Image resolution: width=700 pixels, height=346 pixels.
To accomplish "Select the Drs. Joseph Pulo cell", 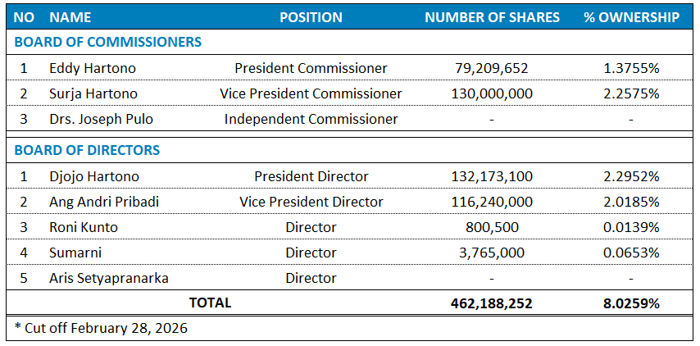I will coord(101,119).
